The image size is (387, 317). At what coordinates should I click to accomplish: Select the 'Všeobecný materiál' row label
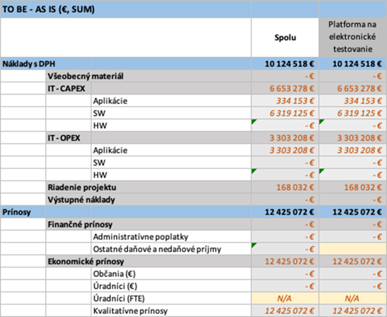(x=85, y=76)
